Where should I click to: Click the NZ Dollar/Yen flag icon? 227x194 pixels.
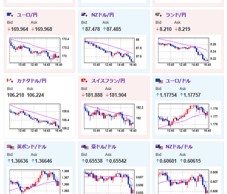[x=84, y=15]
